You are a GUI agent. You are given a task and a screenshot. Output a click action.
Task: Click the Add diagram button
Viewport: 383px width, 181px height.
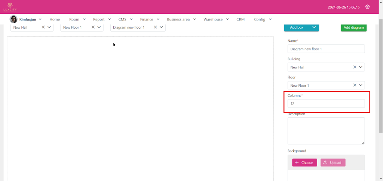pos(353,28)
